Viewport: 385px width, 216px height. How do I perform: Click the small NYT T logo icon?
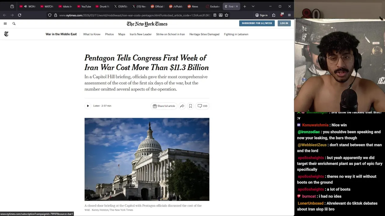pyautogui.click(x=6, y=34)
